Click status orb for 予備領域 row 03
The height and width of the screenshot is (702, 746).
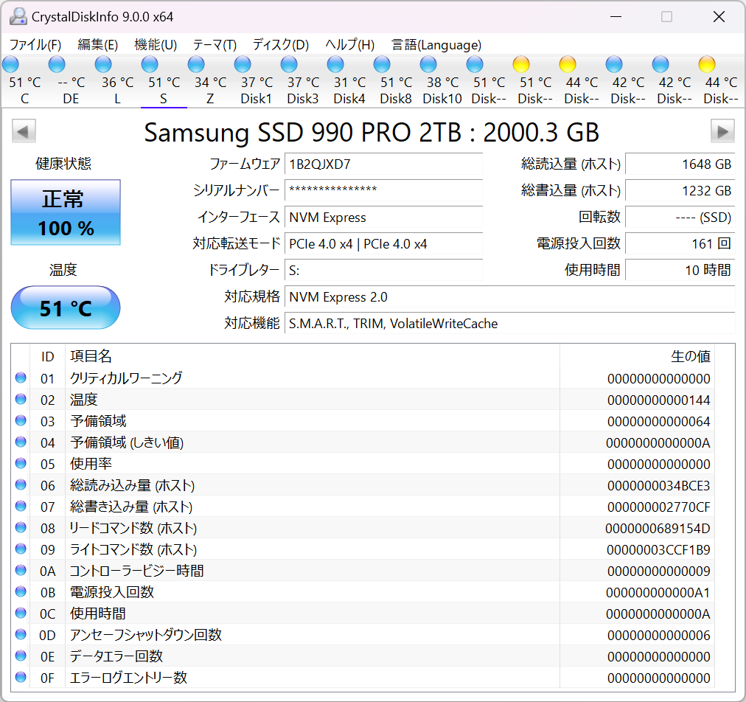21,421
